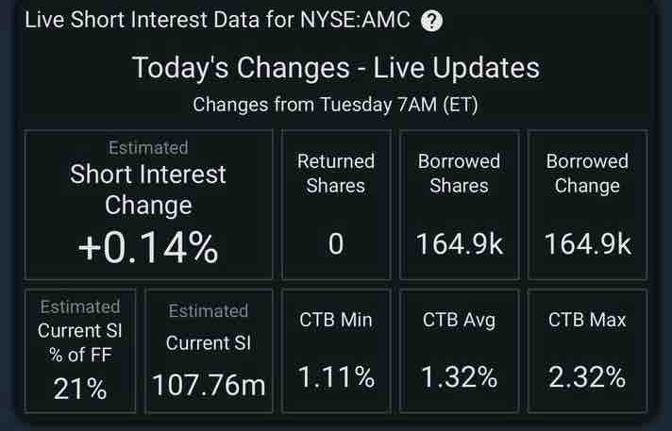This screenshot has width=672, height=431.
Task: Click the Estimated Current SI label
Action: 209,330
